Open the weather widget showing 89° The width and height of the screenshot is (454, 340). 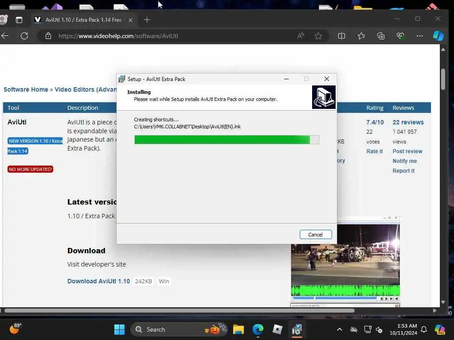click(x=15, y=329)
